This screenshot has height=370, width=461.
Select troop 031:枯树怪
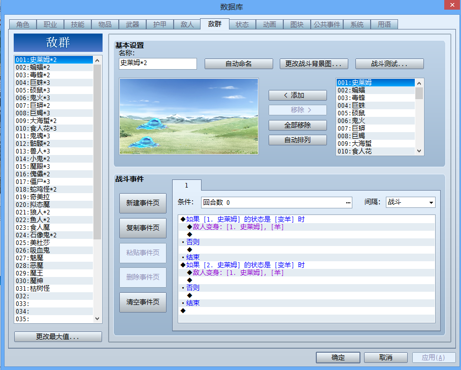[x=54, y=289]
